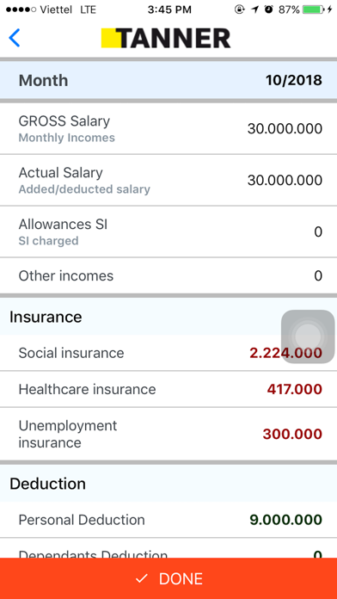The height and width of the screenshot is (599, 337).
Task: Tap Personal Deduction 9.000.000
Action: coord(286,520)
